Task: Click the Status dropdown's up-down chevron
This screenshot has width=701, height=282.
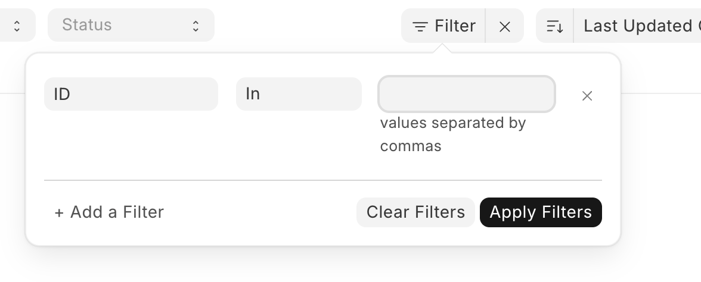Action: tap(196, 26)
